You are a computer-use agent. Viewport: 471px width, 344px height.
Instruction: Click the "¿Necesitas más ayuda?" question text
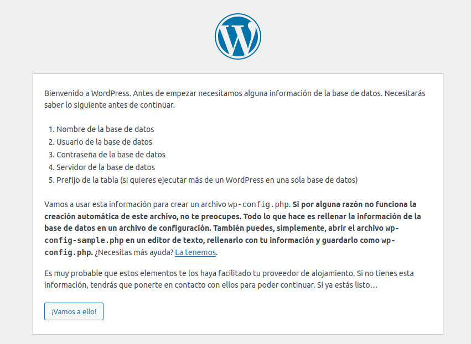tap(134, 252)
